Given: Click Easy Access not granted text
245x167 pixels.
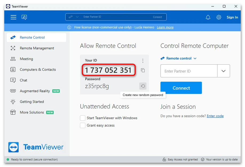Looking at the screenshot, I should coord(183,159).
